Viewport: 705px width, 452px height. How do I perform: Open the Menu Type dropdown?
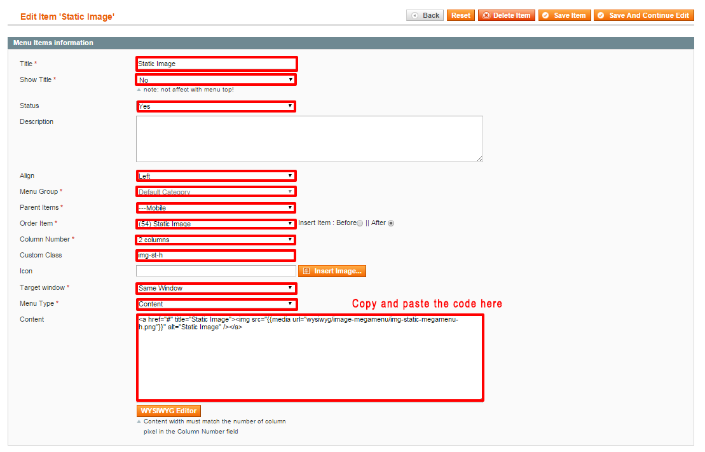tap(216, 304)
